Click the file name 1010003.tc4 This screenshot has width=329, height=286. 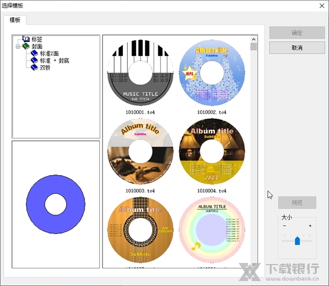point(140,191)
